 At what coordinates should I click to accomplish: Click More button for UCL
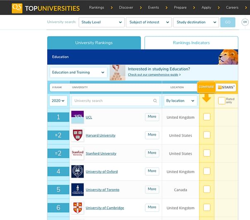pos(152,117)
